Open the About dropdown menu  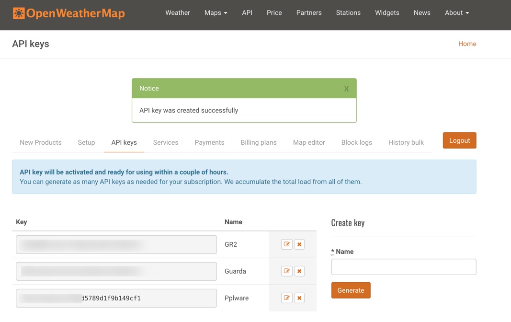(x=456, y=13)
